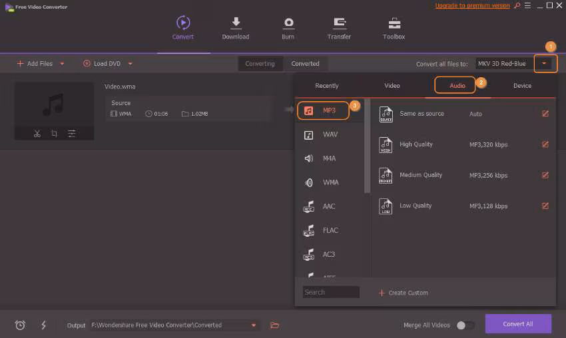Open the Transfer section
The image size is (566, 338).
(x=339, y=28)
